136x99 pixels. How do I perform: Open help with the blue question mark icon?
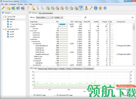click(x=96, y=8)
